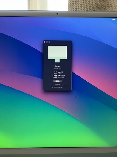117x157 pixels.
Task: Open the underlined regulatory link above the copyright
Action: pos(57,84)
